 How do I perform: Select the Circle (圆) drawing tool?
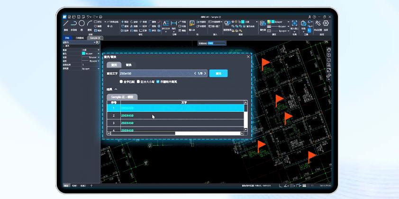click(x=82, y=24)
